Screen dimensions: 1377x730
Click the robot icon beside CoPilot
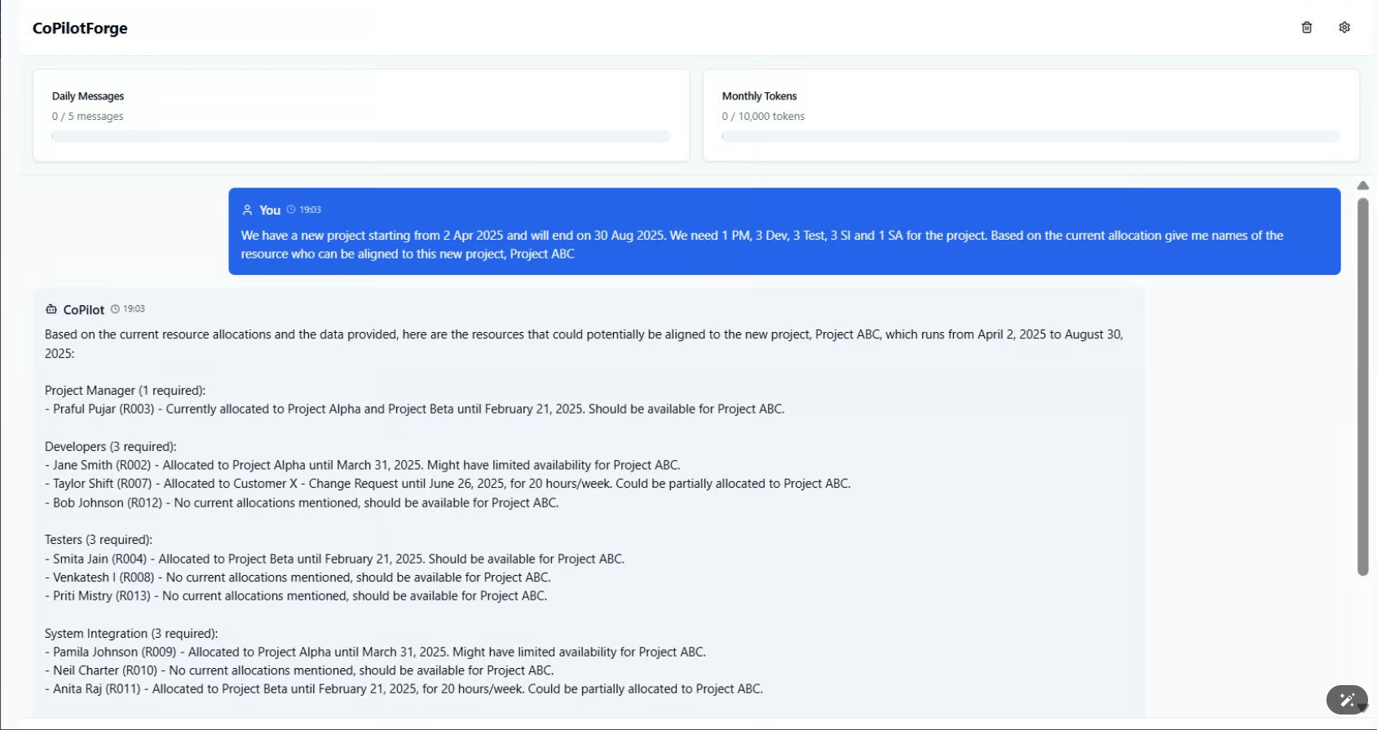coord(51,309)
